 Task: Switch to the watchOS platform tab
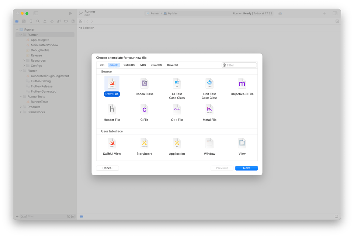pos(129,65)
